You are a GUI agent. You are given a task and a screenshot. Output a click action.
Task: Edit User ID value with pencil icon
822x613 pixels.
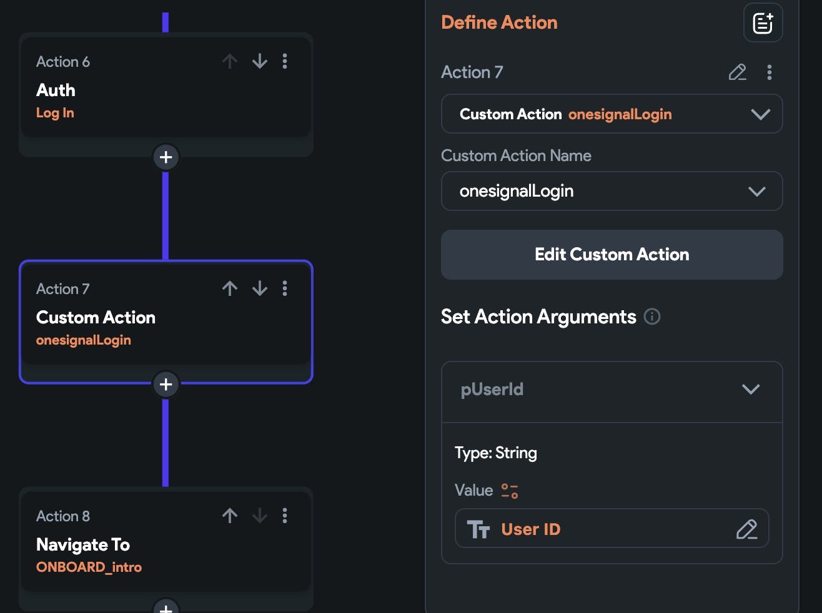point(746,529)
